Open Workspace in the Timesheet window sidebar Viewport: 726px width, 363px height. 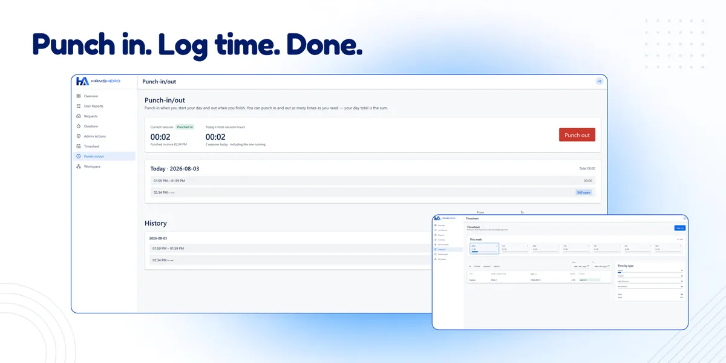[x=448, y=259]
